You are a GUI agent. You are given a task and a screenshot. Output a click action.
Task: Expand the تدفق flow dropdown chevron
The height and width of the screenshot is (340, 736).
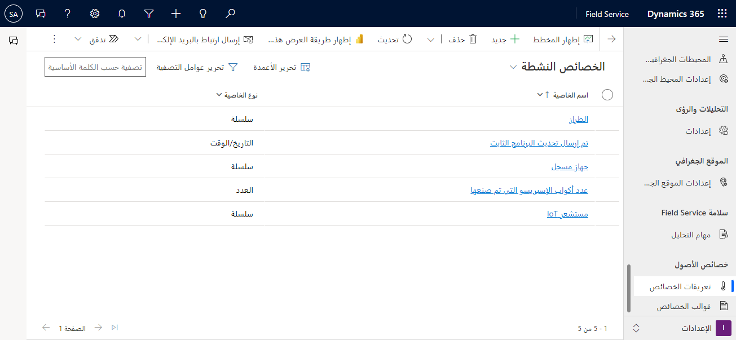click(78, 39)
